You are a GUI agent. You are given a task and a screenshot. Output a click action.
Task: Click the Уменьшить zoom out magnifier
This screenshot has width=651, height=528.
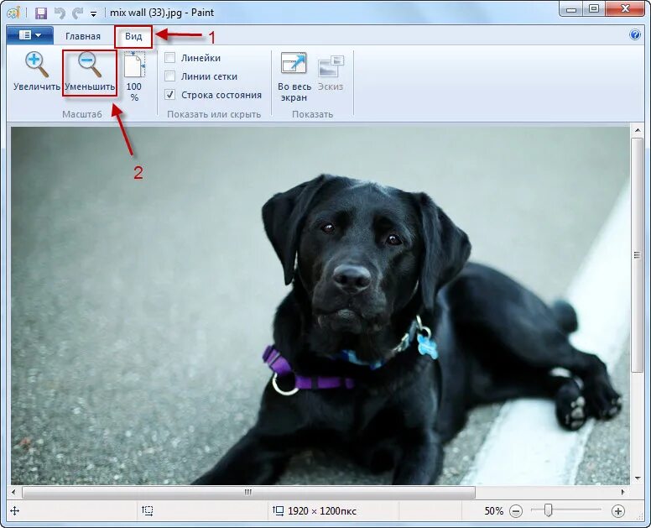(x=90, y=71)
